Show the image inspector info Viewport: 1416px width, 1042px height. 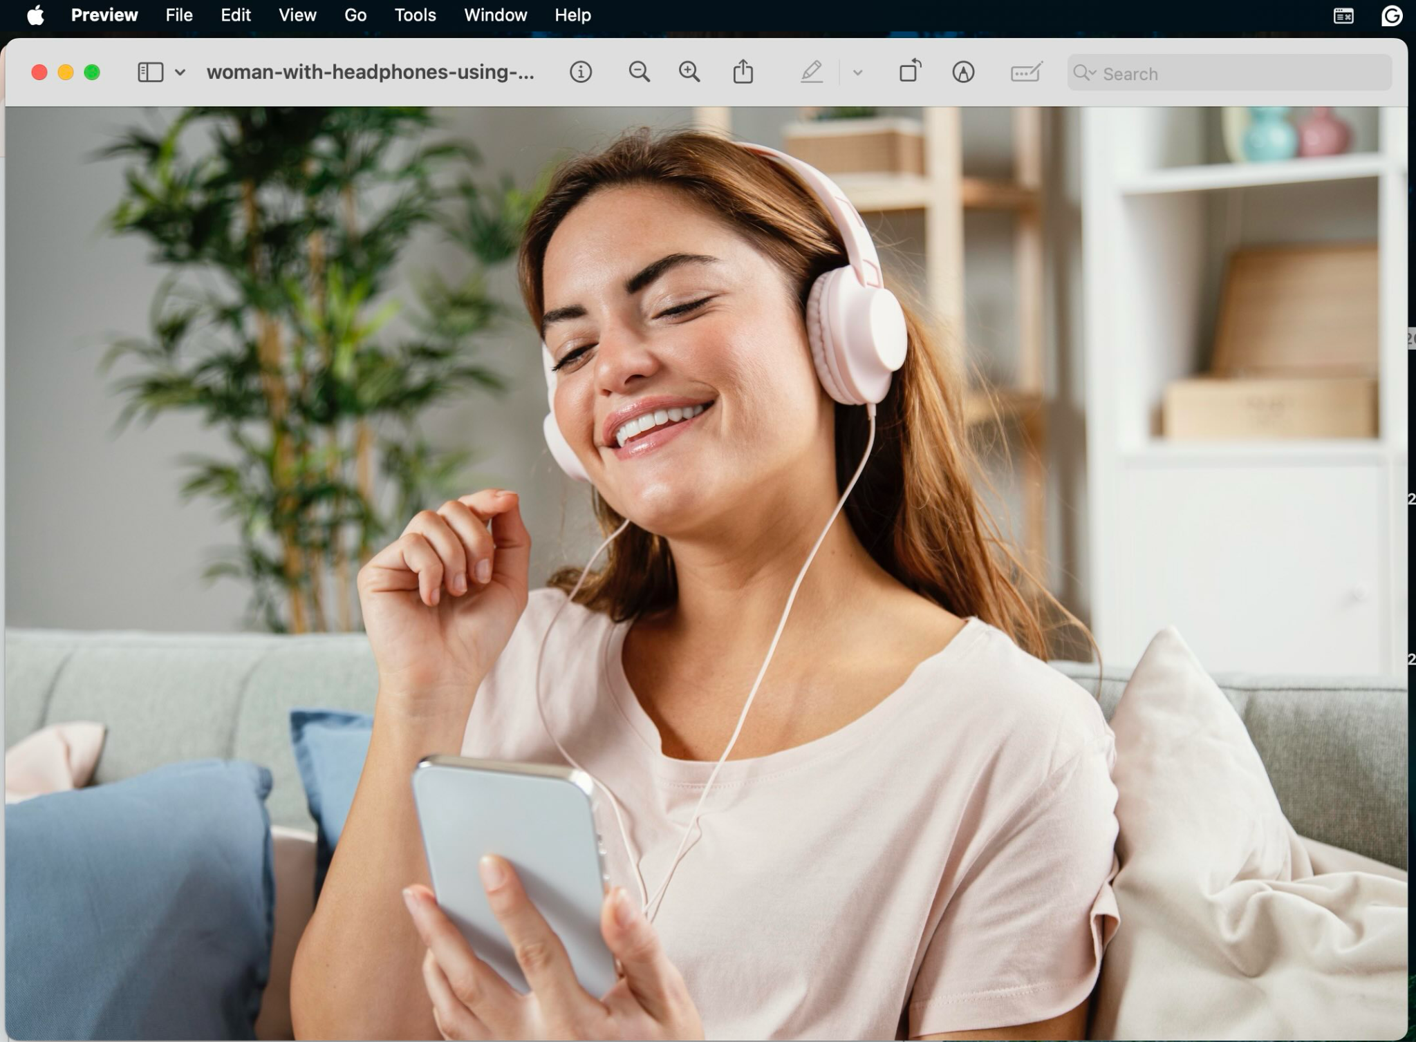[581, 72]
